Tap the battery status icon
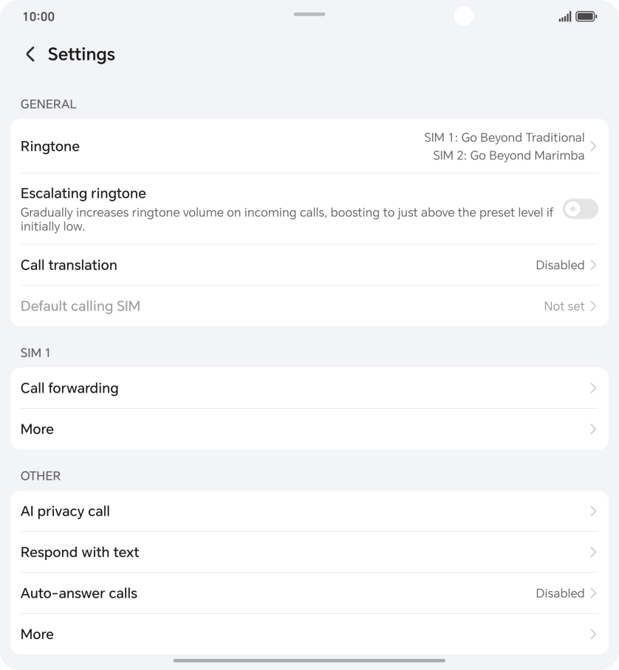The height and width of the screenshot is (670, 619). pos(586,16)
